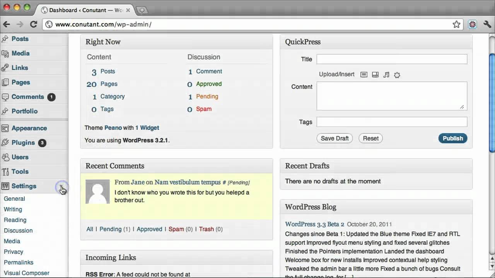Open the Peano theme link
This screenshot has height=278, width=495.
coord(113,128)
